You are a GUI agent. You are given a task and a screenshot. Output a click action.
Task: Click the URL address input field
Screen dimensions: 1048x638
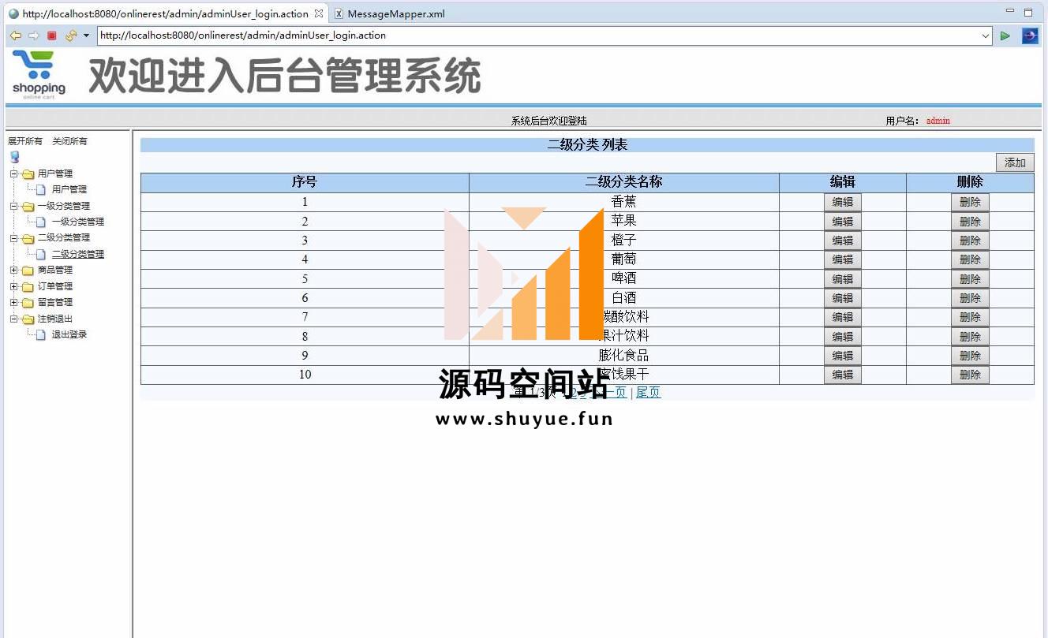tap(537, 35)
